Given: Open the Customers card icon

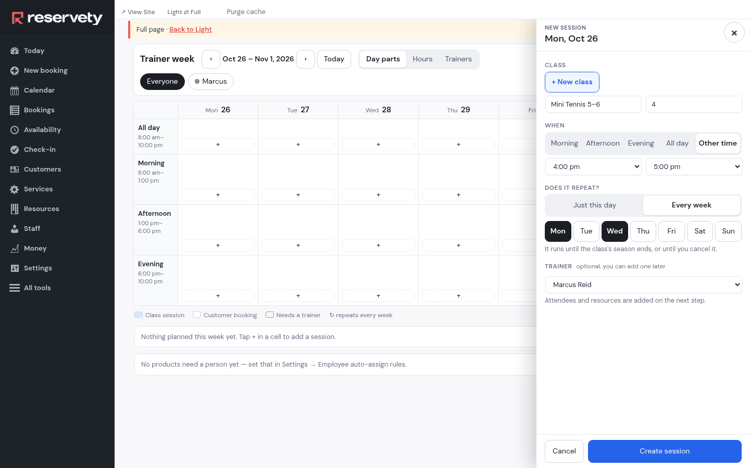Looking at the screenshot, I should click(x=15, y=170).
